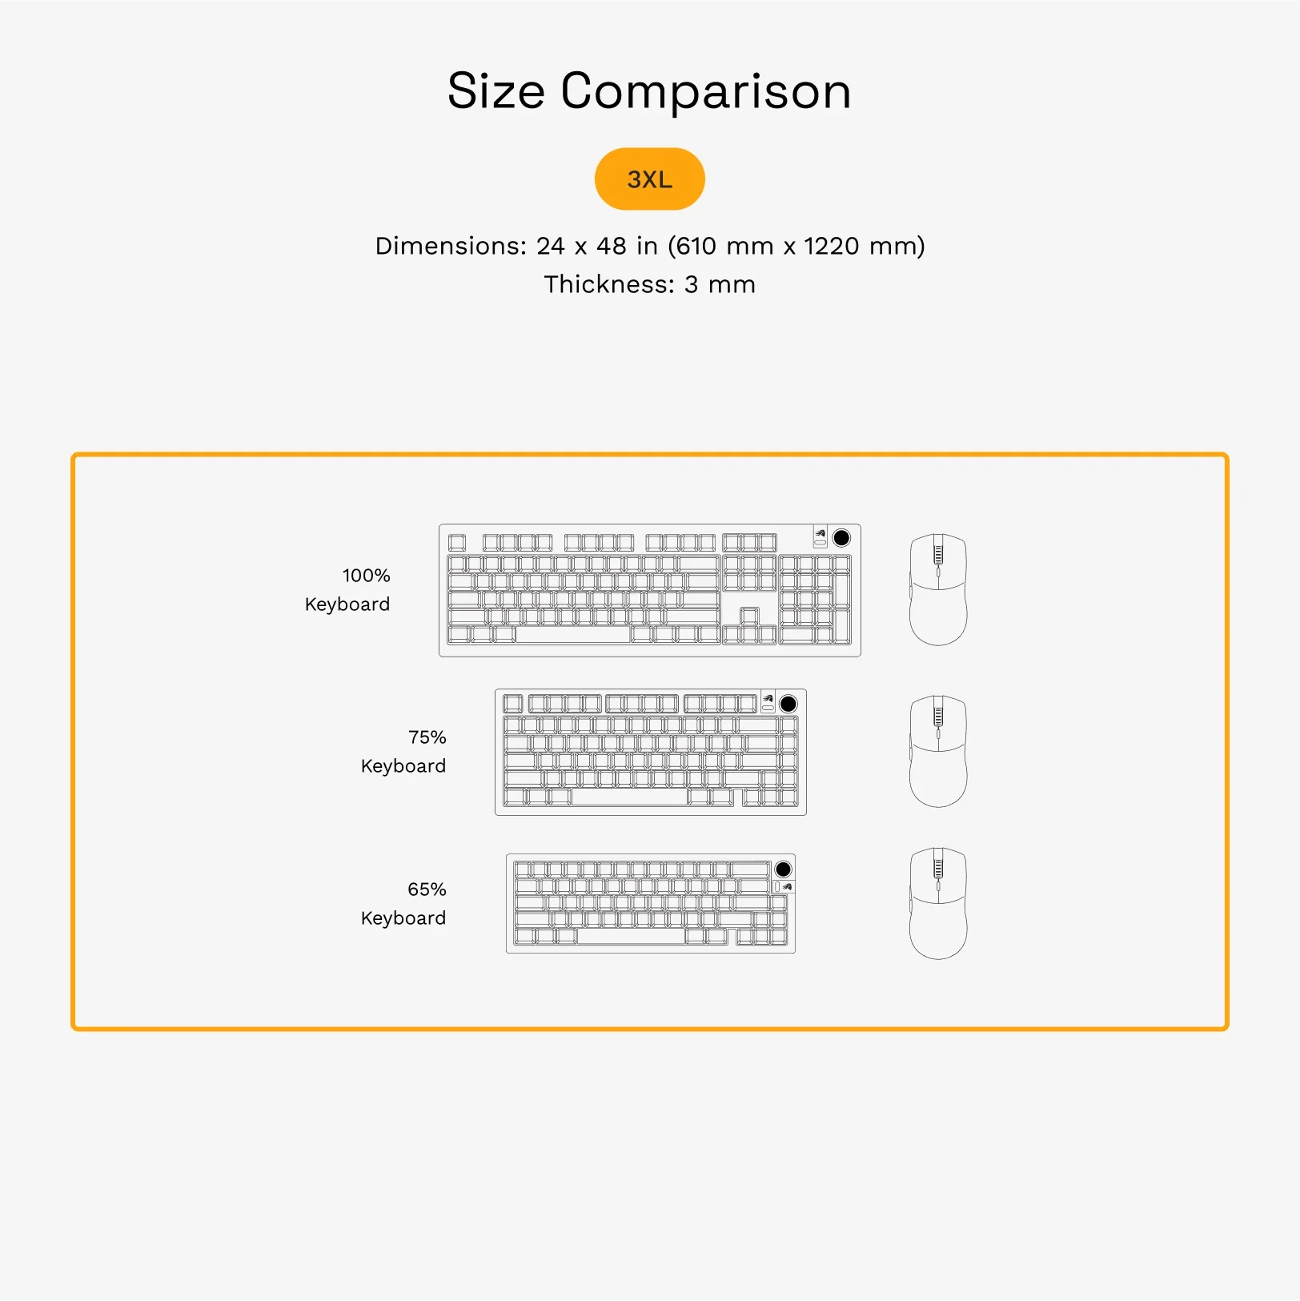Click the numpad area of the 100% keyboard

(x=815, y=599)
